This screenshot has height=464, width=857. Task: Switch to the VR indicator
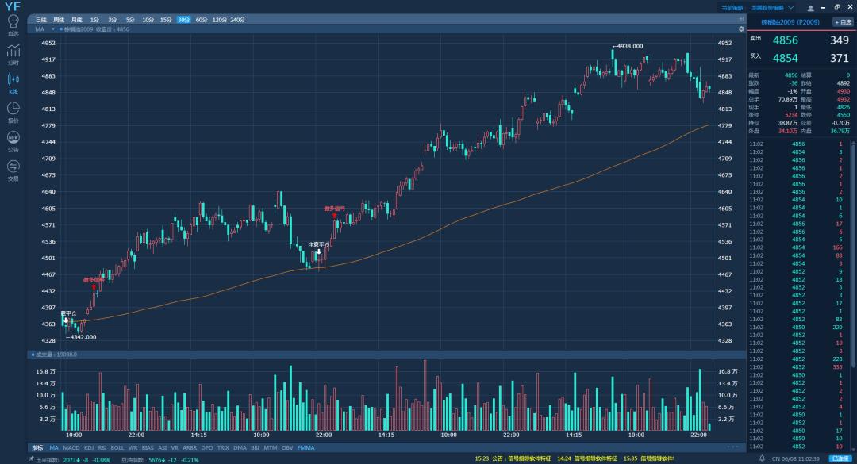175,447
